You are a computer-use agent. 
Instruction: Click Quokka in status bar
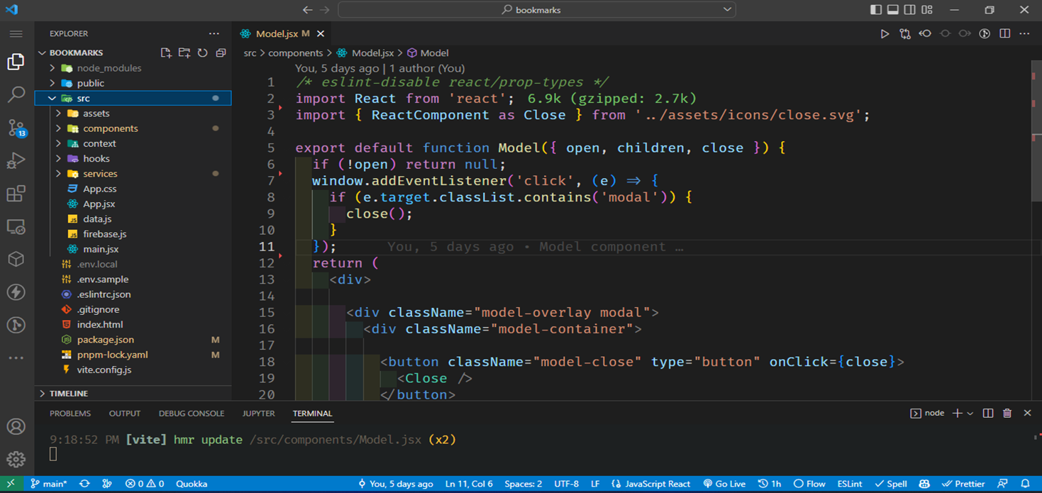(192, 484)
